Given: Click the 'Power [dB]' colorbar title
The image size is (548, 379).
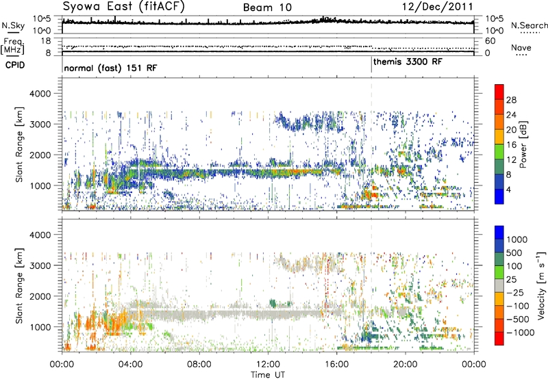Looking at the screenshot, I should pos(523,144).
